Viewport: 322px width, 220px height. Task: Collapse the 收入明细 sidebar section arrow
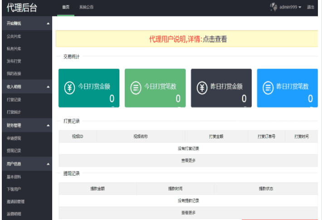[48, 87]
